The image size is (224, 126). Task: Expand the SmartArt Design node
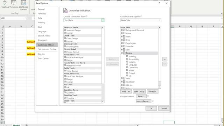pos(65,30)
